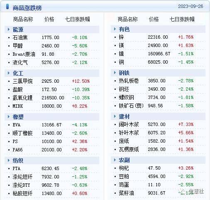Screen dimensions: 210x200
Task: Click the date 2023-09-26
Action: pos(190,6)
